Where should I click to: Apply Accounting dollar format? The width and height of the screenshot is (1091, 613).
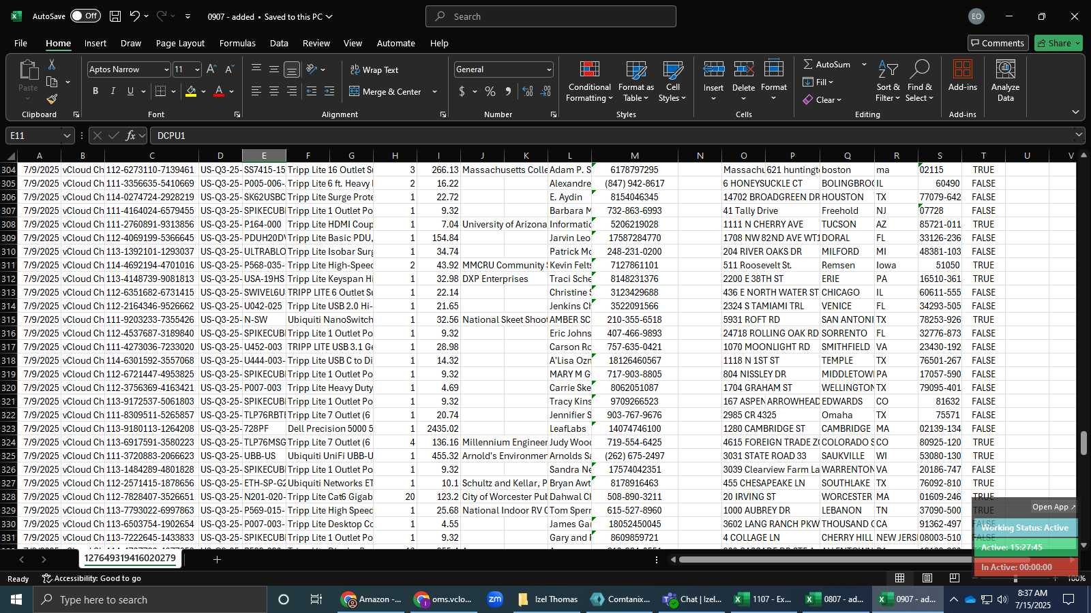pyautogui.click(x=462, y=91)
